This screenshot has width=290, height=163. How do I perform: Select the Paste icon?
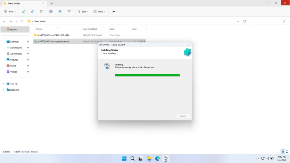click(x=42, y=11)
